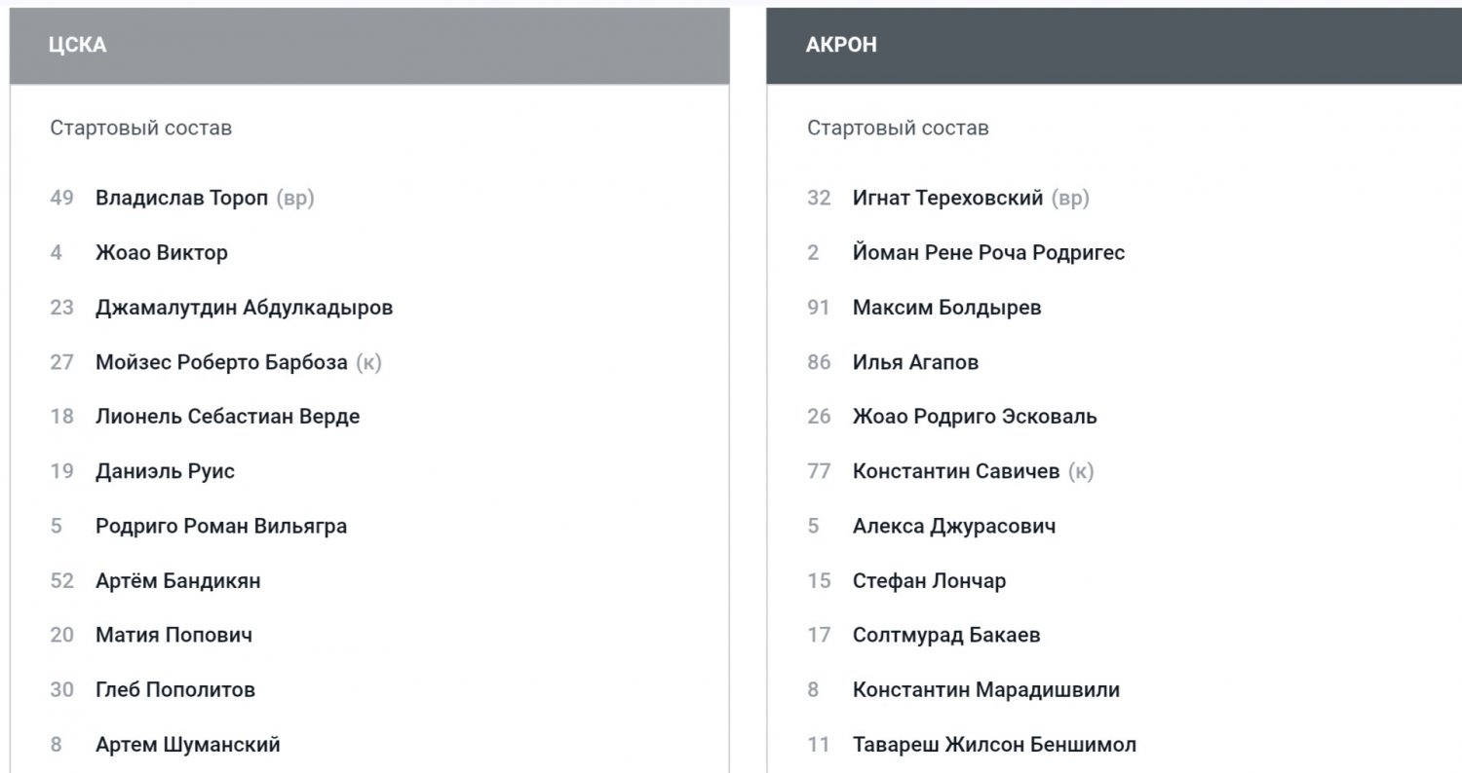
Task: Click player name Владислав Тороп
Action: 181,199
